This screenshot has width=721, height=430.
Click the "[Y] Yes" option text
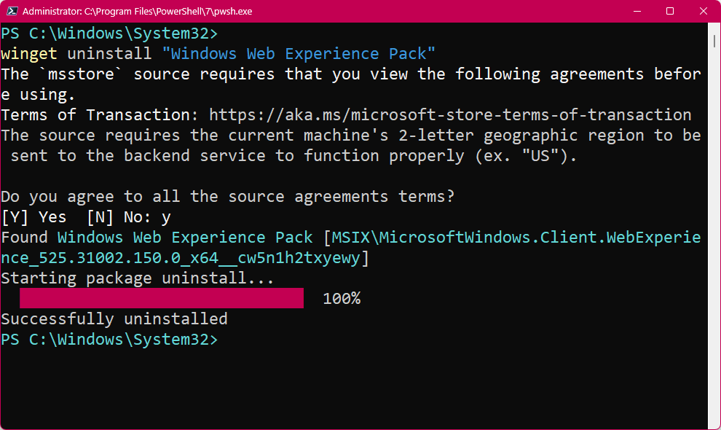[34, 217]
